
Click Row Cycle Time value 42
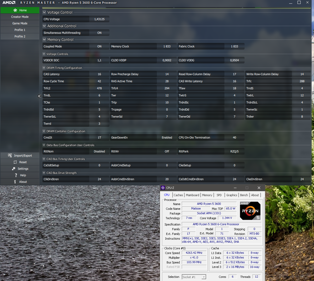click(x=99, y=81)
